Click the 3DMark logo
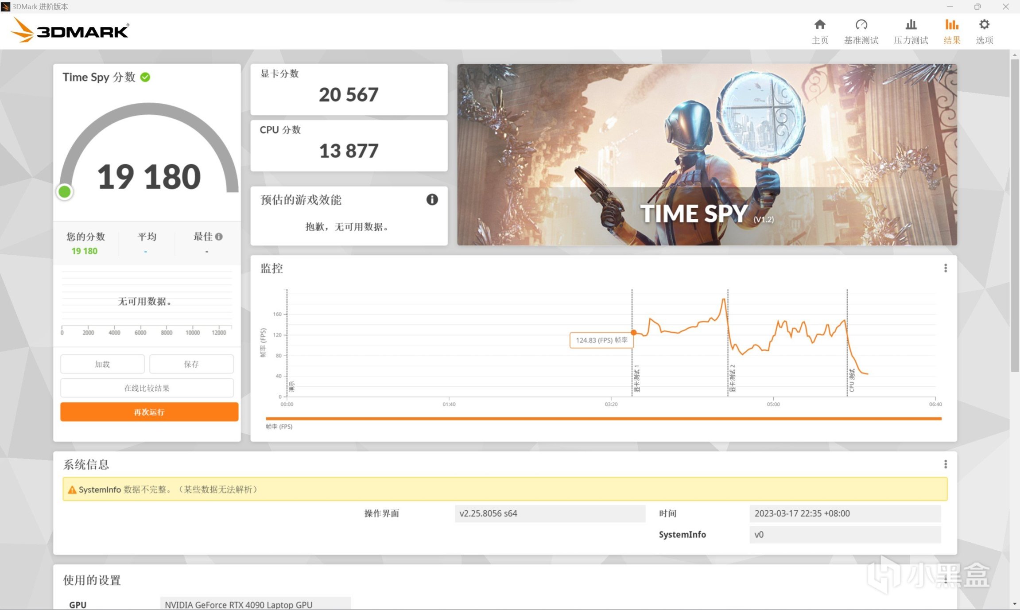Viewport: 1020px width, 610px height. [x=70, y=31]
